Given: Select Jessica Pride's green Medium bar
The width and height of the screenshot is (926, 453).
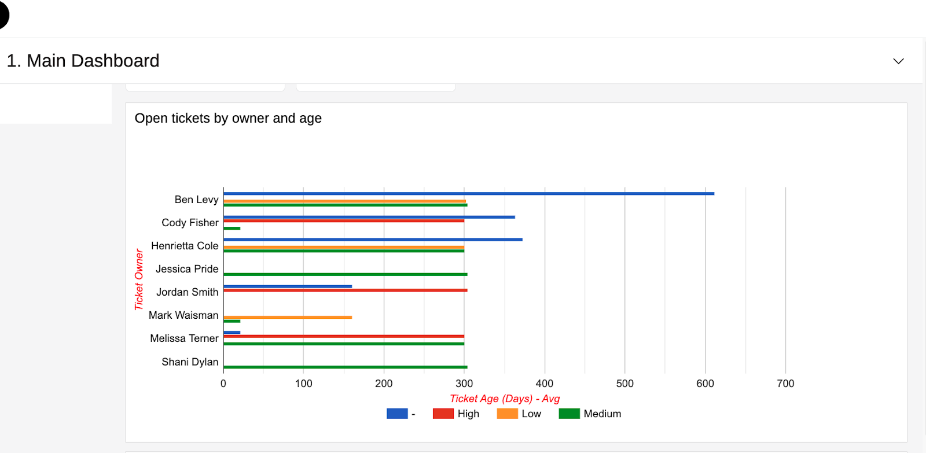Looking at the screenshot, I should [346, 274].
